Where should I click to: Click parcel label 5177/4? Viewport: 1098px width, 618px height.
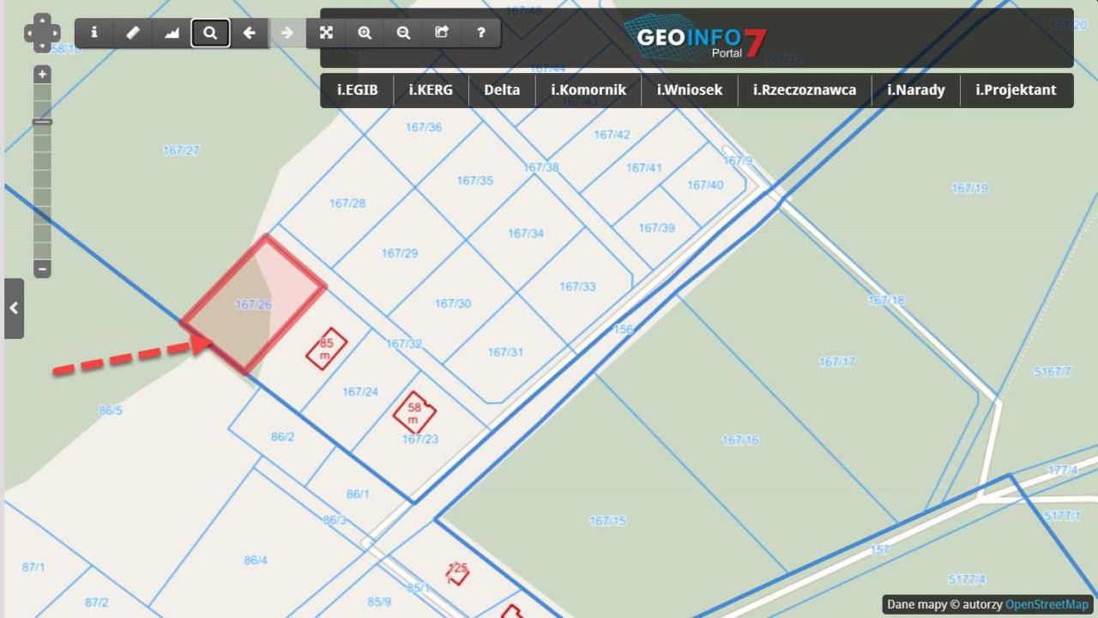tap(967, 579)
